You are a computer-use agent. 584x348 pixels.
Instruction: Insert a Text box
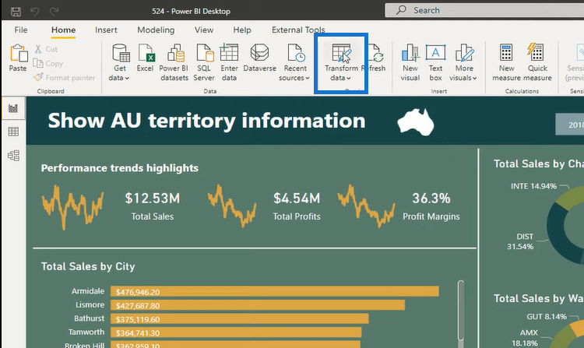[435, 62]
